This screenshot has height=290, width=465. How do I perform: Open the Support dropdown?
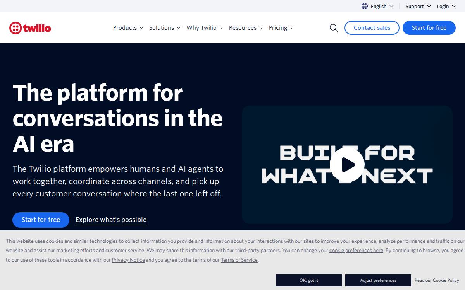(x=418, y=6)
